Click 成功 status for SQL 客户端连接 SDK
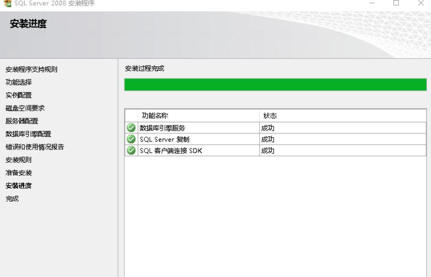The width and height of the screenshot is (431, 277). click(x=343, y=151)
